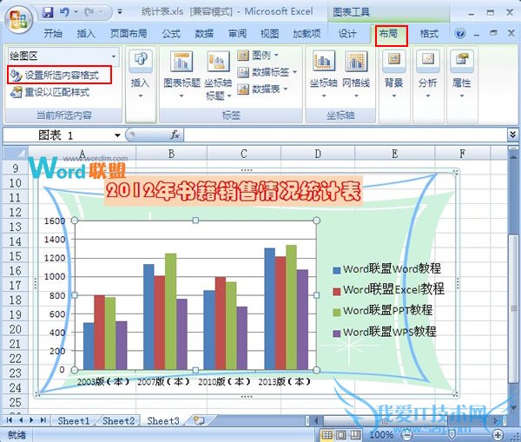Expand the name box dropdown arrow

[117, 135]
